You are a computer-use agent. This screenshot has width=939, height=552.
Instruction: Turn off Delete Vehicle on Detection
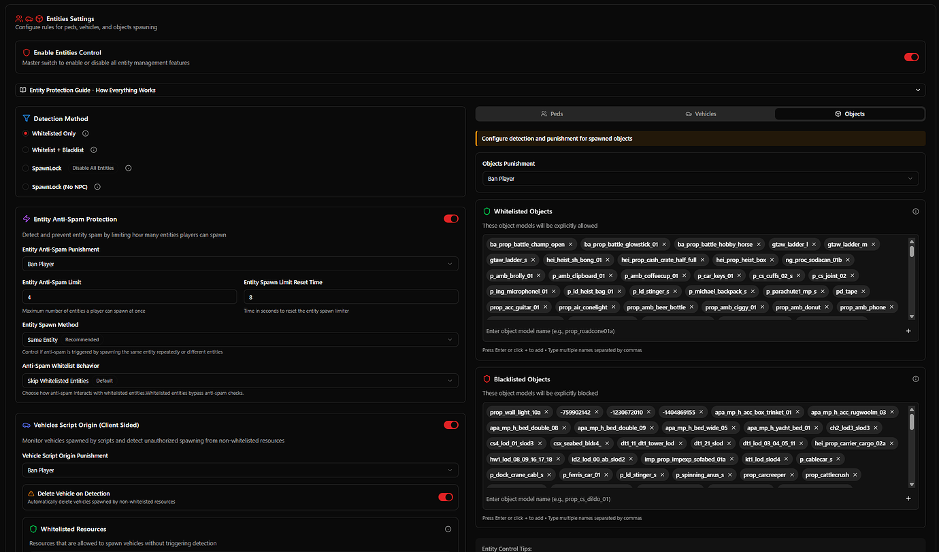coord(446,498)
